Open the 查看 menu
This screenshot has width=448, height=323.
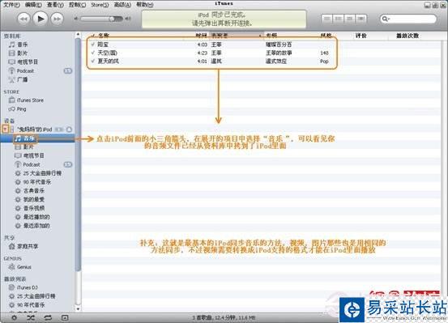55,5
